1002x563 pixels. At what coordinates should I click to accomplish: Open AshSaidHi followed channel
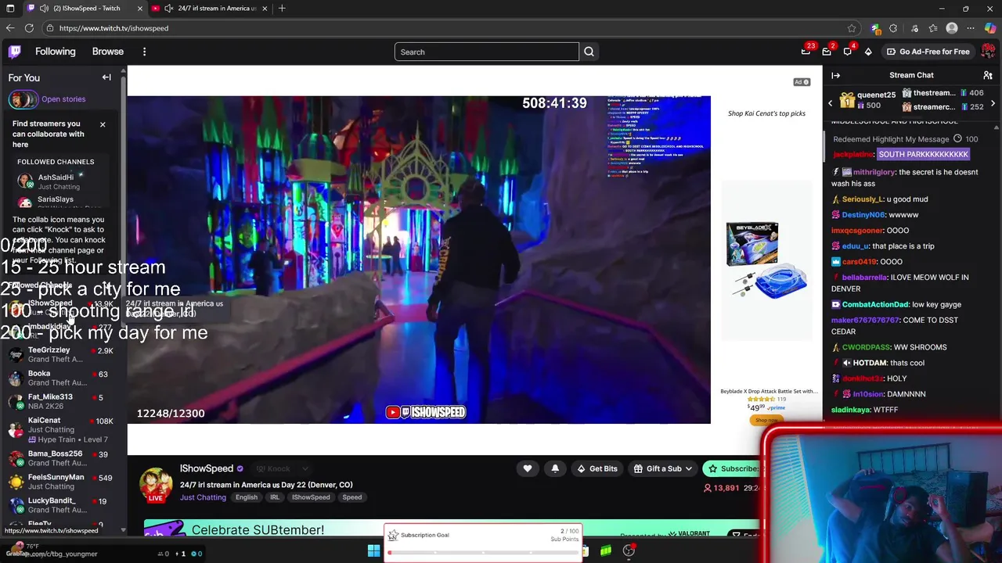coord(61,181)
